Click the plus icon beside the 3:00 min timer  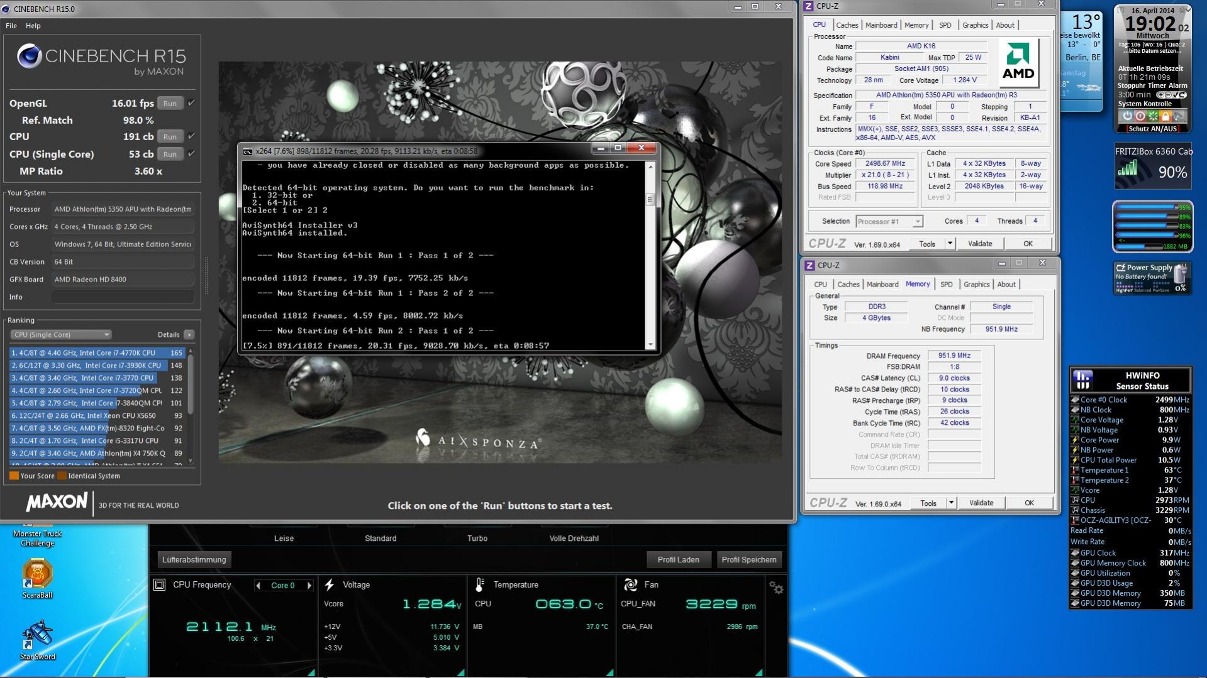[1160, 95]
